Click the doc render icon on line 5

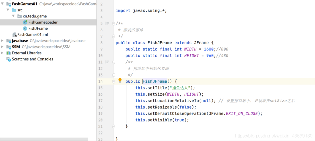pos(107,23)
